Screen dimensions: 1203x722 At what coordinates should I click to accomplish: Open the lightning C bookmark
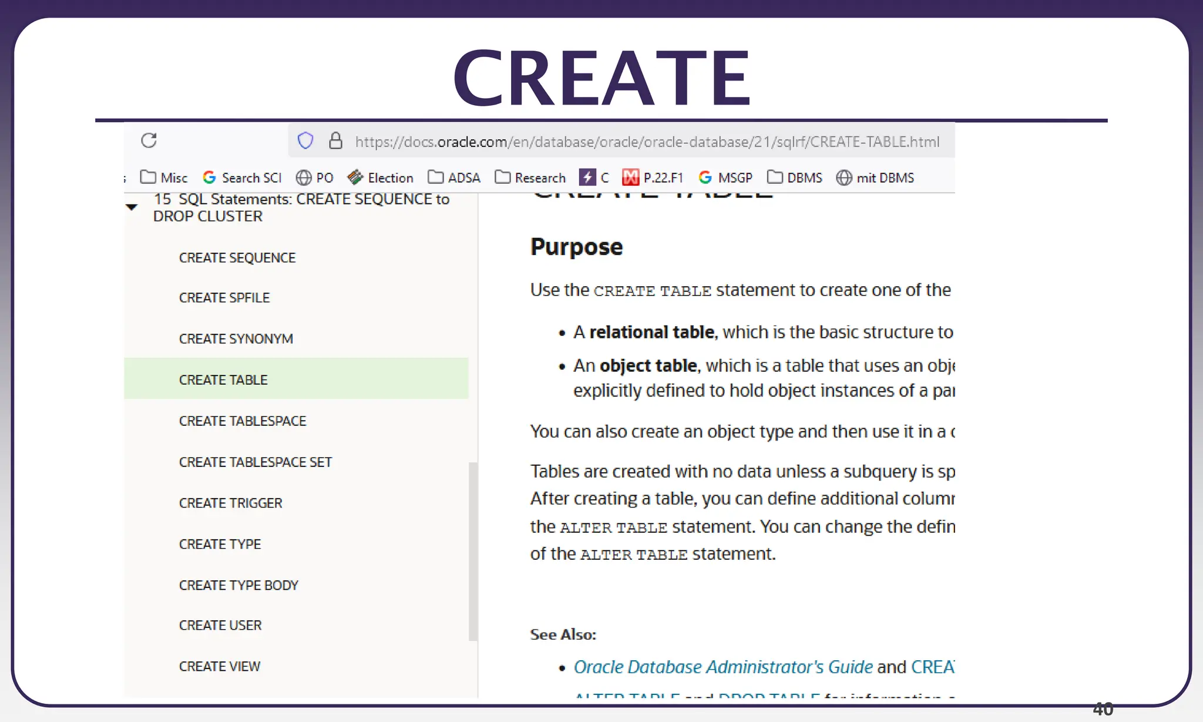[x=594, y=177]
